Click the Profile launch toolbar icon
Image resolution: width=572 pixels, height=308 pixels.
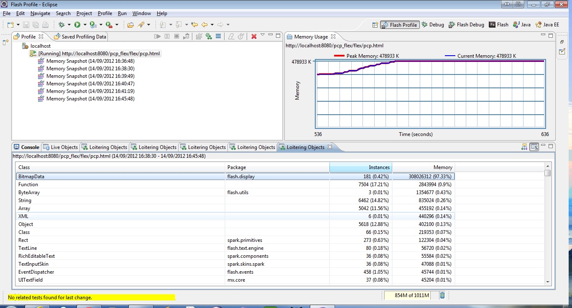pyautogui.click(x=93, y=25)
